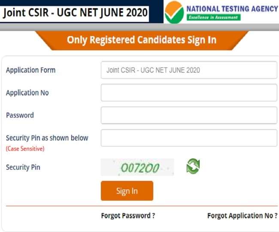Viewport: 279px width, 232px height.
Task: Click the Application Form field
Action: coord(189,70)
